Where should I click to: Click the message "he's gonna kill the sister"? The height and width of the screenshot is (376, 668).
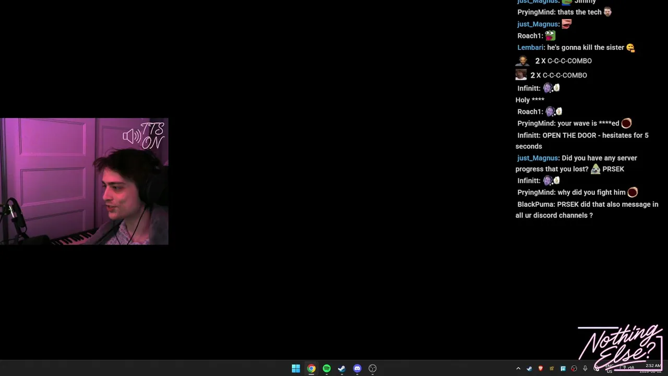click(586, 48)
